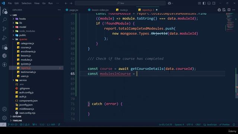Go back with the left arrow

click(x=66, y=3)
